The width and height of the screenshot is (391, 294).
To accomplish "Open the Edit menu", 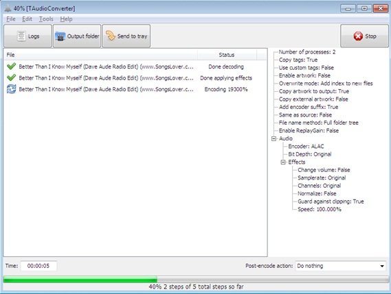I will pos(27,19).
